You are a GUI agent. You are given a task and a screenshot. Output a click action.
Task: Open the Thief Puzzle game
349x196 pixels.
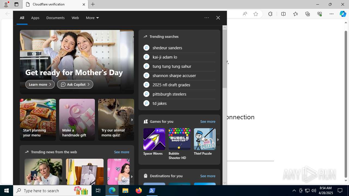(204, 142)
